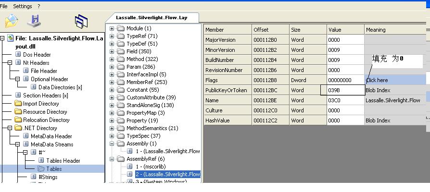The height and width of the screenshot is (192, 430).
Task: Collapse the Optional Header node
Action: [x=17, y=79]
